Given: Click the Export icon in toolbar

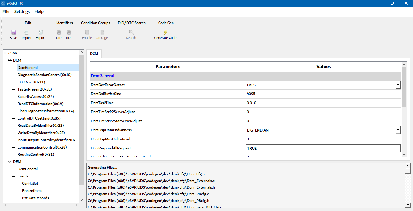Looking at the screenshot, I should pos(41,33).
